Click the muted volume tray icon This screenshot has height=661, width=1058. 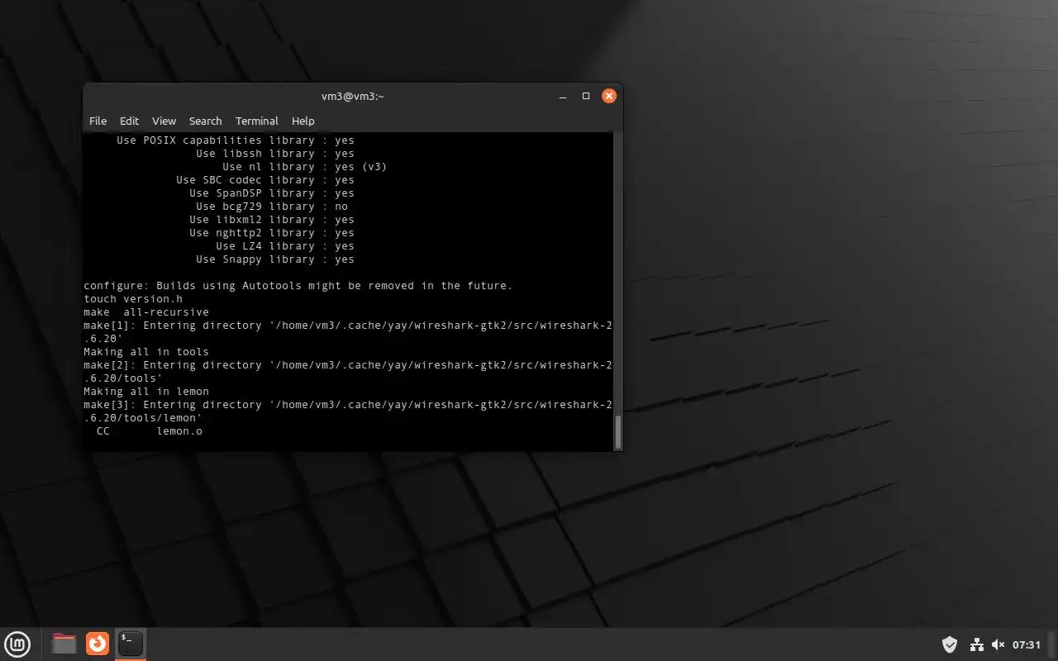tap(998, 644)
